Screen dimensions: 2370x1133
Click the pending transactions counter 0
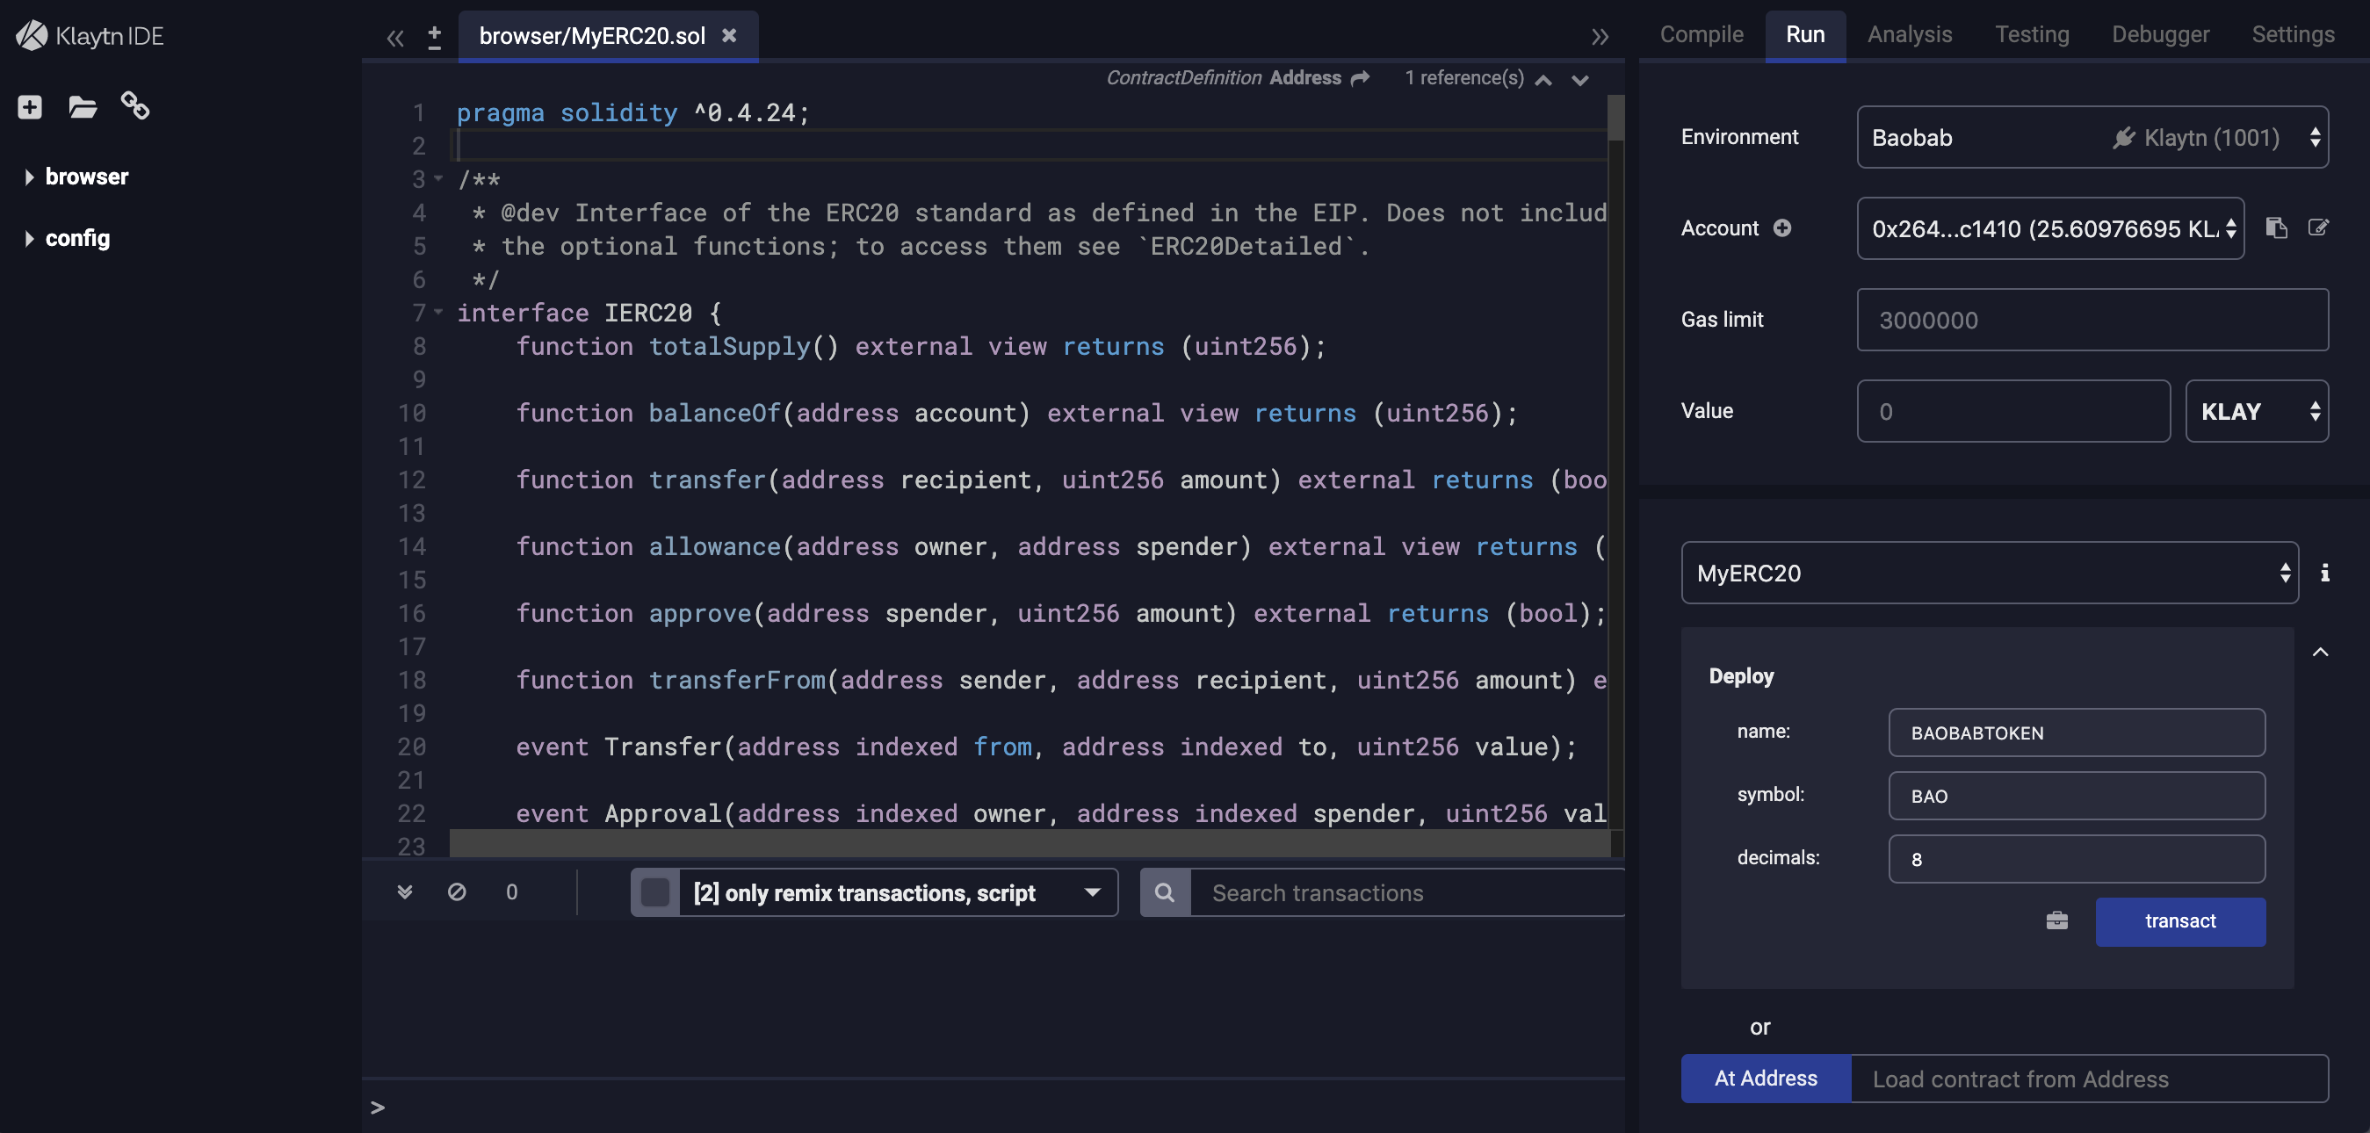pyautogui.click(x=511, y=892)
